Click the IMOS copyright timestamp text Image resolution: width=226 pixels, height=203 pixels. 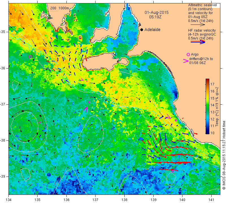click(224, 155)
